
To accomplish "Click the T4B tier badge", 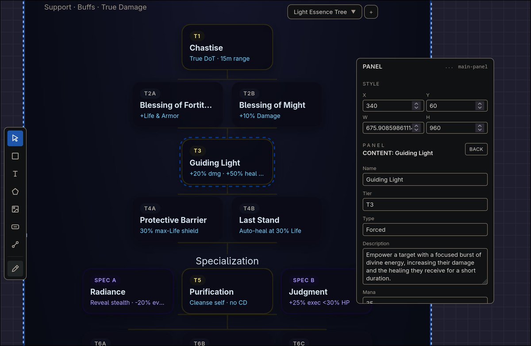I will 249,209.
